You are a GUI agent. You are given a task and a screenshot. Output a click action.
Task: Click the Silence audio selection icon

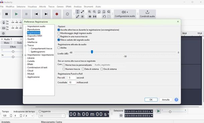click(95, 16)
